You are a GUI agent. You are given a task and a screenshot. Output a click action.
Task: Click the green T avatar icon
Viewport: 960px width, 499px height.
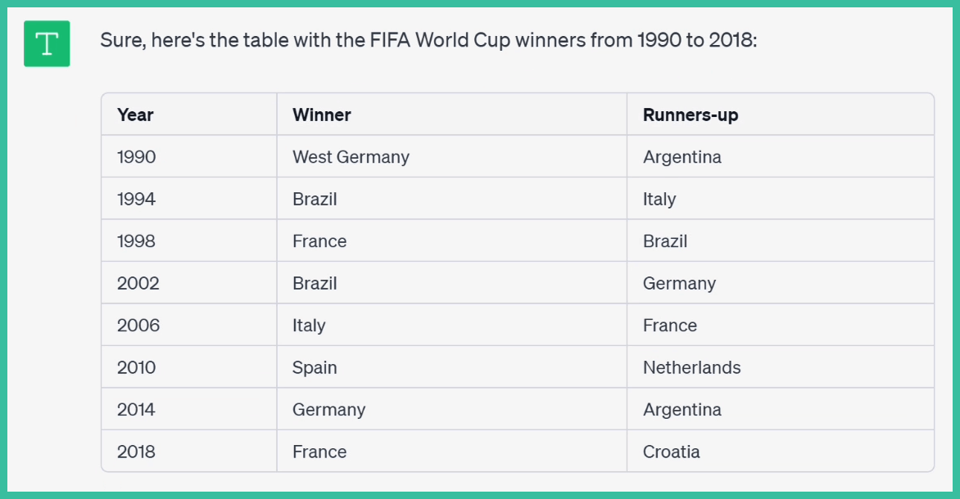click(x=47, y=43)
